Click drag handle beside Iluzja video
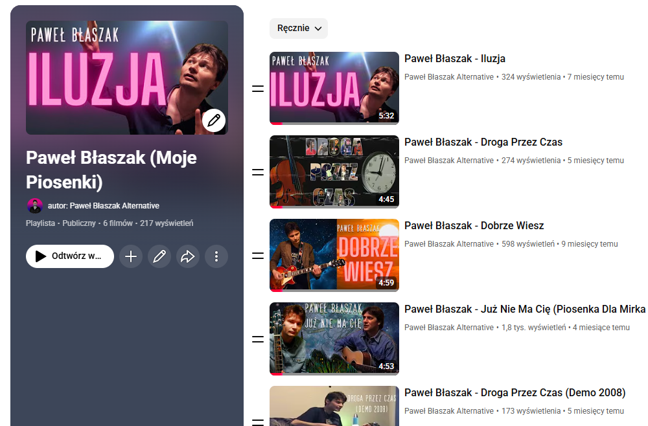648x426 pixels. click(x=258, y=89)
